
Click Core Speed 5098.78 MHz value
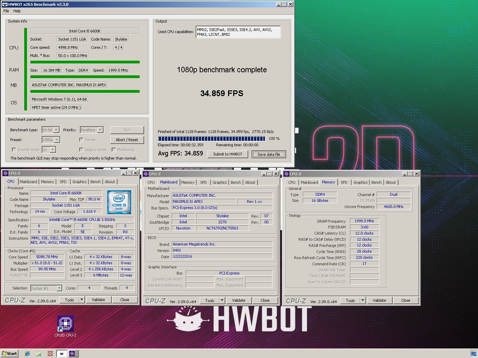click(x=47, y=257)
